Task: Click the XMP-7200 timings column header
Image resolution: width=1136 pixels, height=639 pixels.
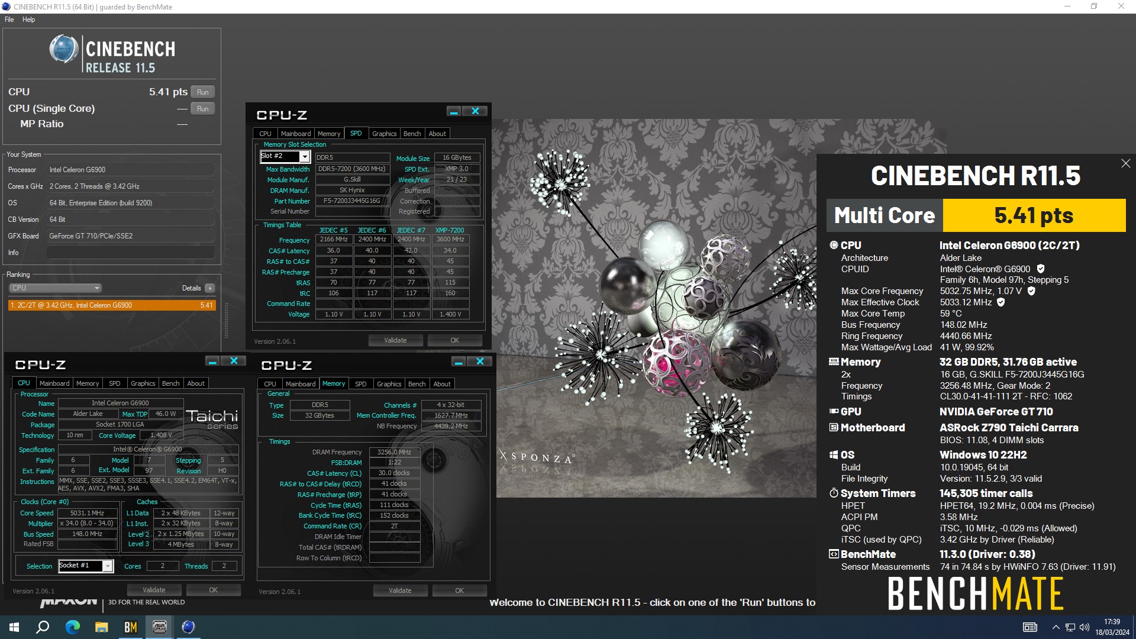Action: [x=450, y=230]
